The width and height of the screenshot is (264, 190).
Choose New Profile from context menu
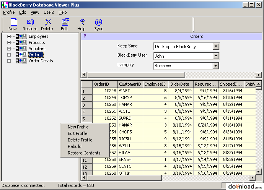point(78,127)
